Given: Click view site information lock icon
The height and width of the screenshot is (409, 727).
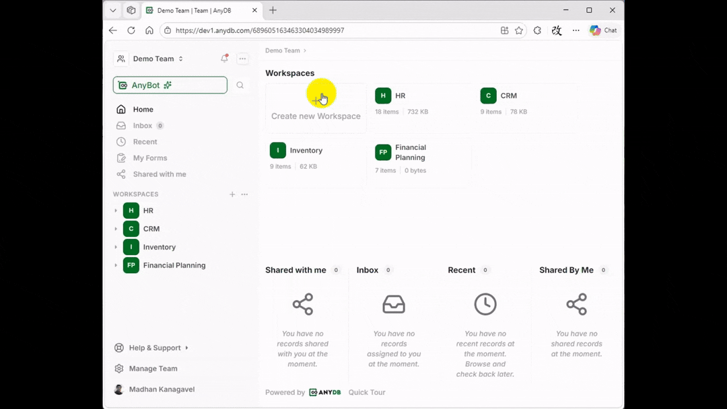Looking at the screenshot, I should (168, 30).
